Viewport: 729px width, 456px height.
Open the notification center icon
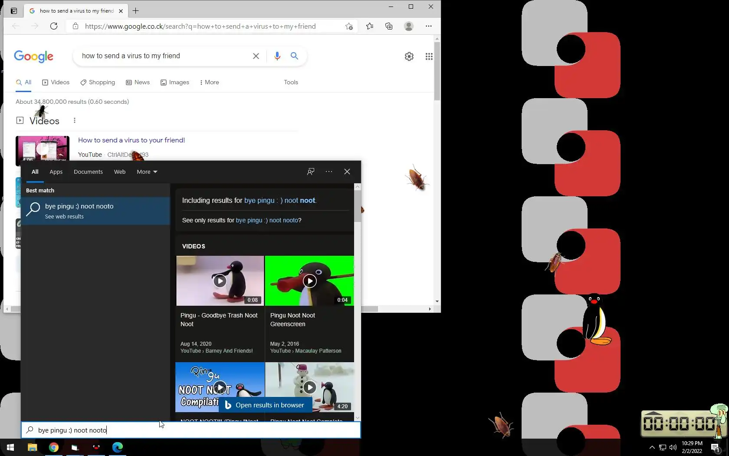716,447
